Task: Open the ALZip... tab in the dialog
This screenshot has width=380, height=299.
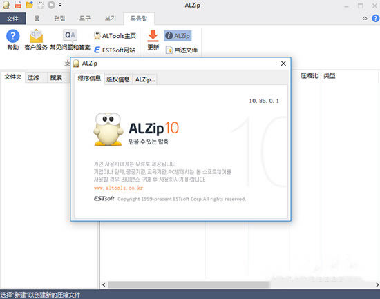Action: [x=145, y=79]
